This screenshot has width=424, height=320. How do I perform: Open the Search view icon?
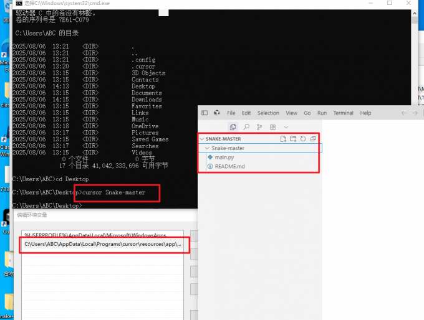pos(246,127)
